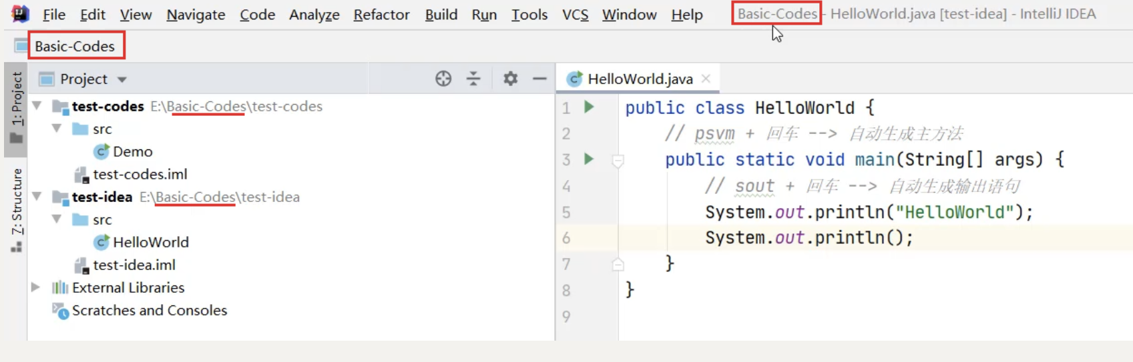This screenshot has width=1133, height=362.
Task: Close the HelloWorld.java editor tab
Action: click(x=706, y=79)
